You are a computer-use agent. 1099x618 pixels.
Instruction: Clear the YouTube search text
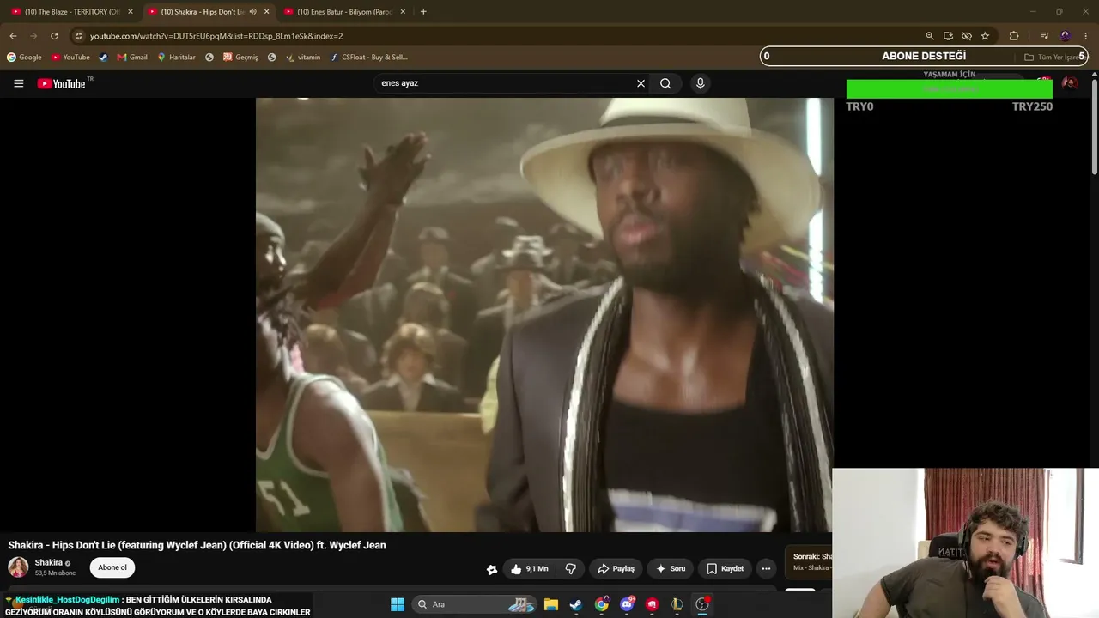point(641,83)
